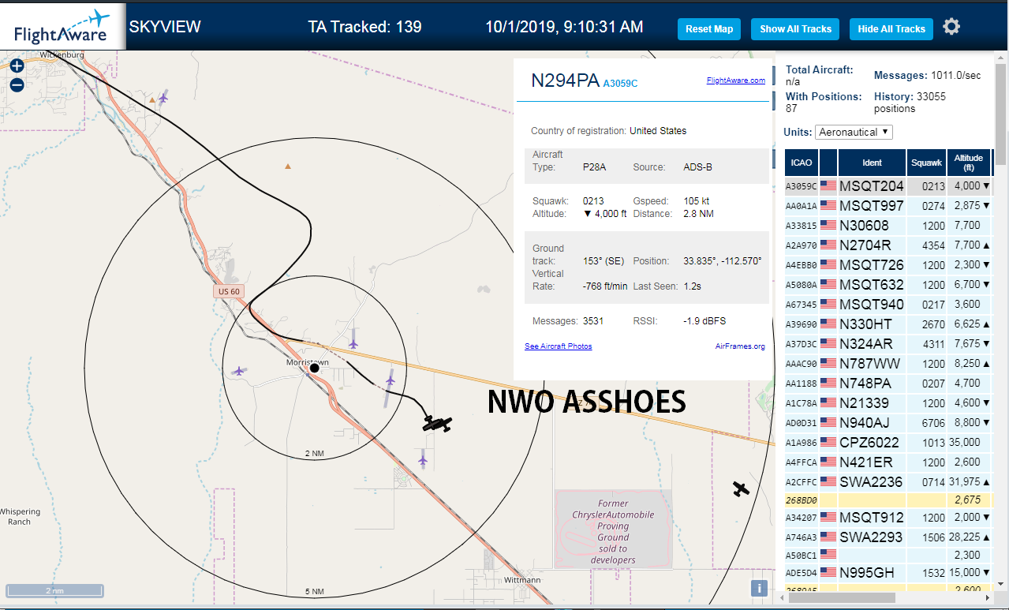Select the purple aircraft just east of Morristown

[390, 380]
